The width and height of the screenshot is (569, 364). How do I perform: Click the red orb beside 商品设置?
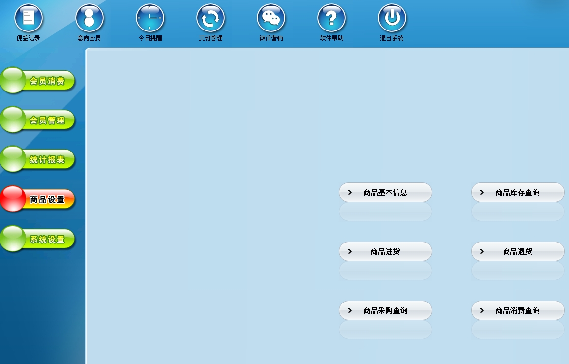[13, 198]
